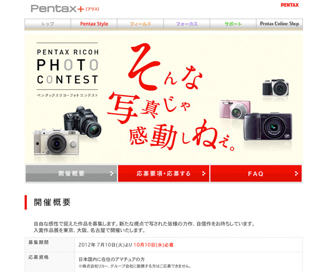This screenshot has height=272, width=327.
Task: Click the arrow icon on 開催概要 button
Action: click(x=112, y=174)
